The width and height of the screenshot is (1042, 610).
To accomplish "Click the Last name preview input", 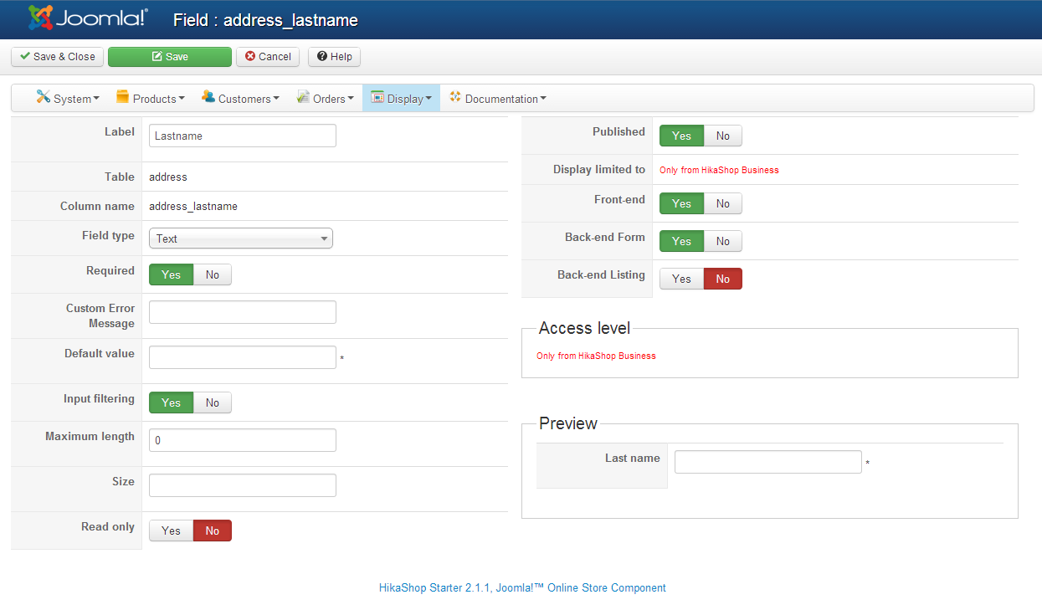I will [x=768, y=462].
